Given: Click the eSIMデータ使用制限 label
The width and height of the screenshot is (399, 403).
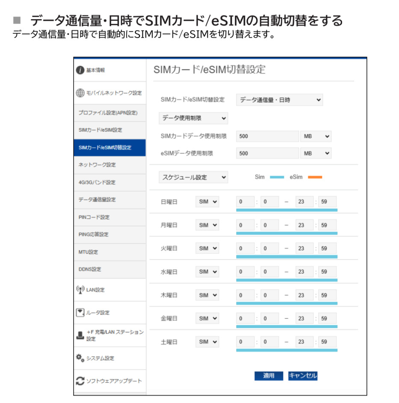Looking at the screenshot, I should (x=187, y=154).
